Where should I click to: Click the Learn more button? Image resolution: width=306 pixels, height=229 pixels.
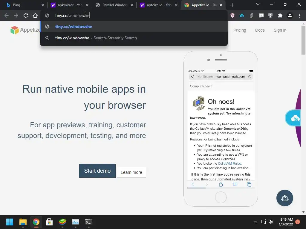(x=131, y=172)
